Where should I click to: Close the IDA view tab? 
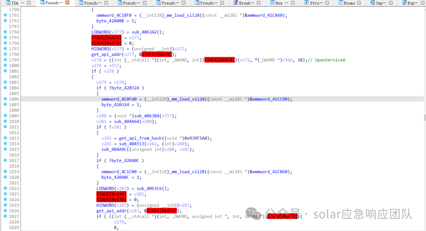pos(29,3)
